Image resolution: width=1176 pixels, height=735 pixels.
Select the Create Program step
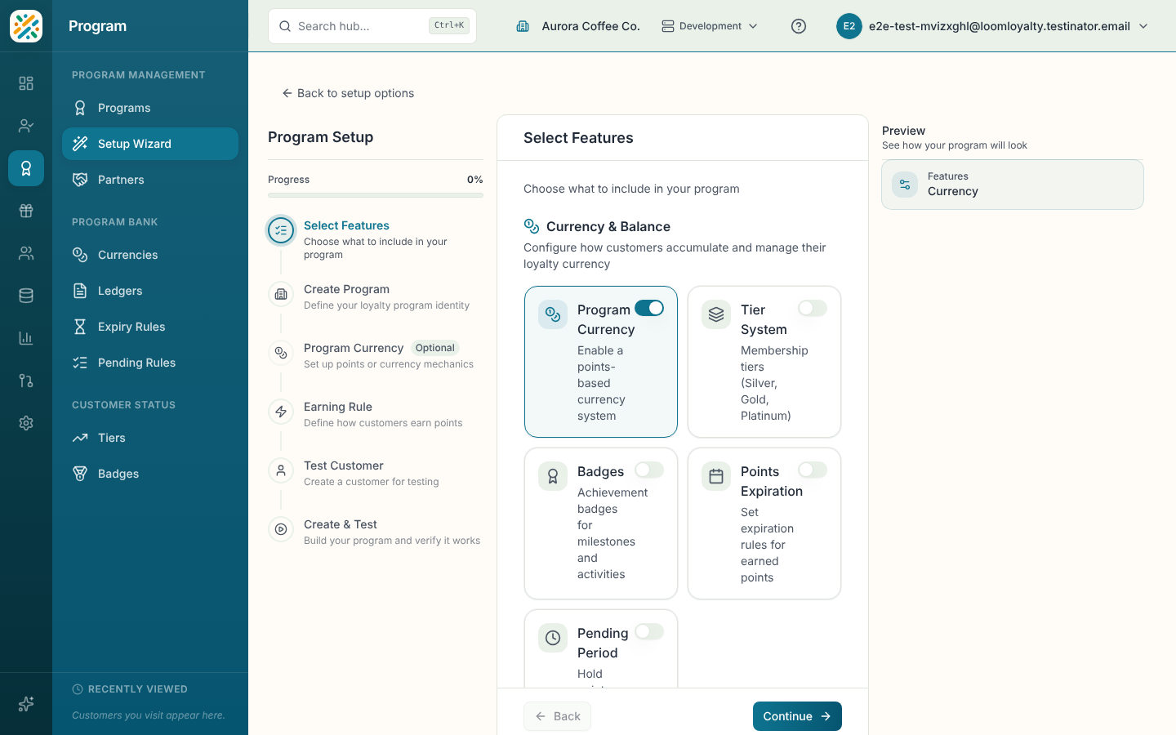point(376,296)
